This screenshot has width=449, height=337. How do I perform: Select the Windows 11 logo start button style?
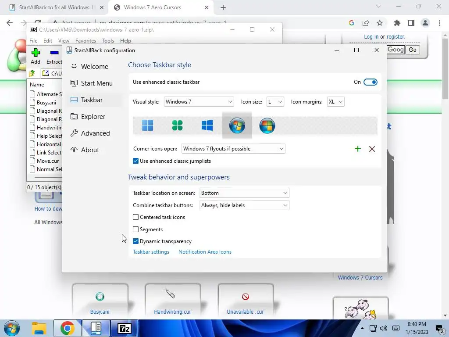pyautogui.click(x=147, y=125)
